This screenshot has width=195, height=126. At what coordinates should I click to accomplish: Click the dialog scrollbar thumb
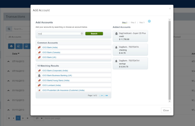170,60
